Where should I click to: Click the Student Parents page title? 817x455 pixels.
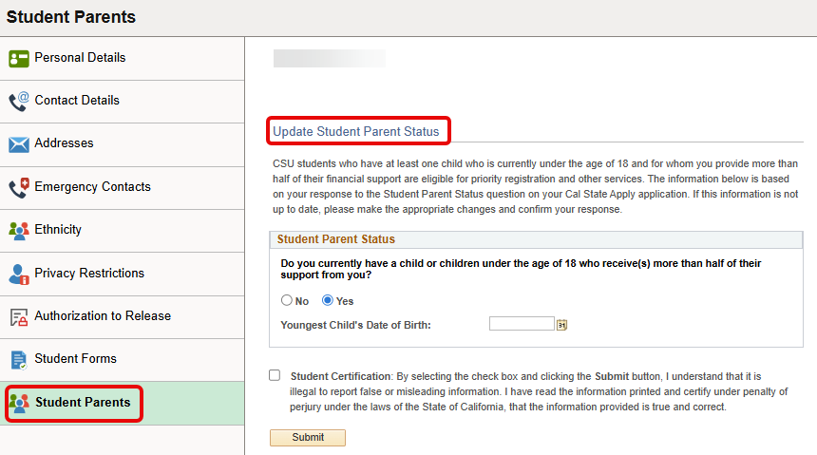tap(71, 17)
